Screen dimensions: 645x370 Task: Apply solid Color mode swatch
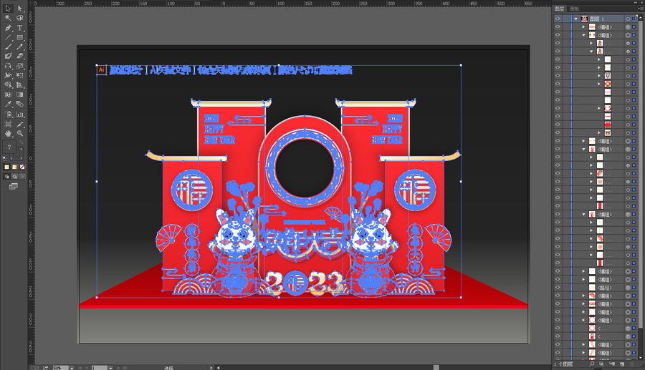tap(6, 167)
